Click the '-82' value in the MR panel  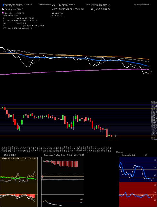click(x=82, y=199)
